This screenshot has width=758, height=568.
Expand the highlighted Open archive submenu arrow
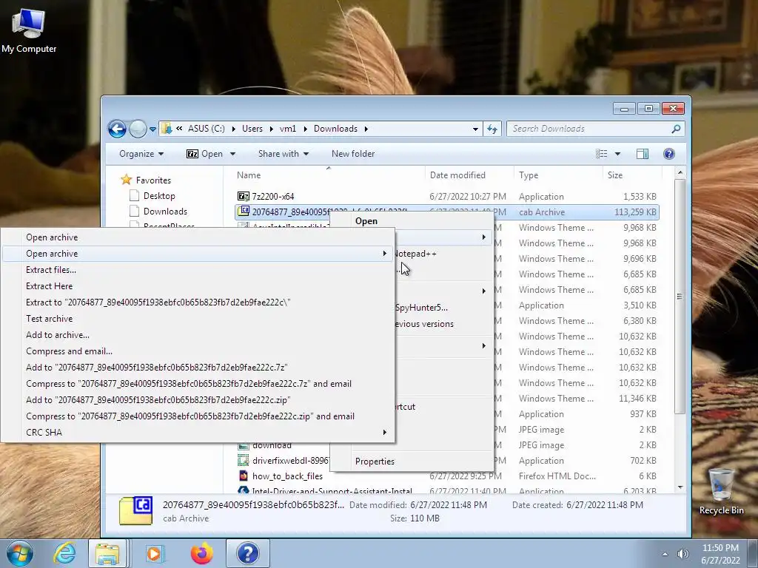(385, 254)
